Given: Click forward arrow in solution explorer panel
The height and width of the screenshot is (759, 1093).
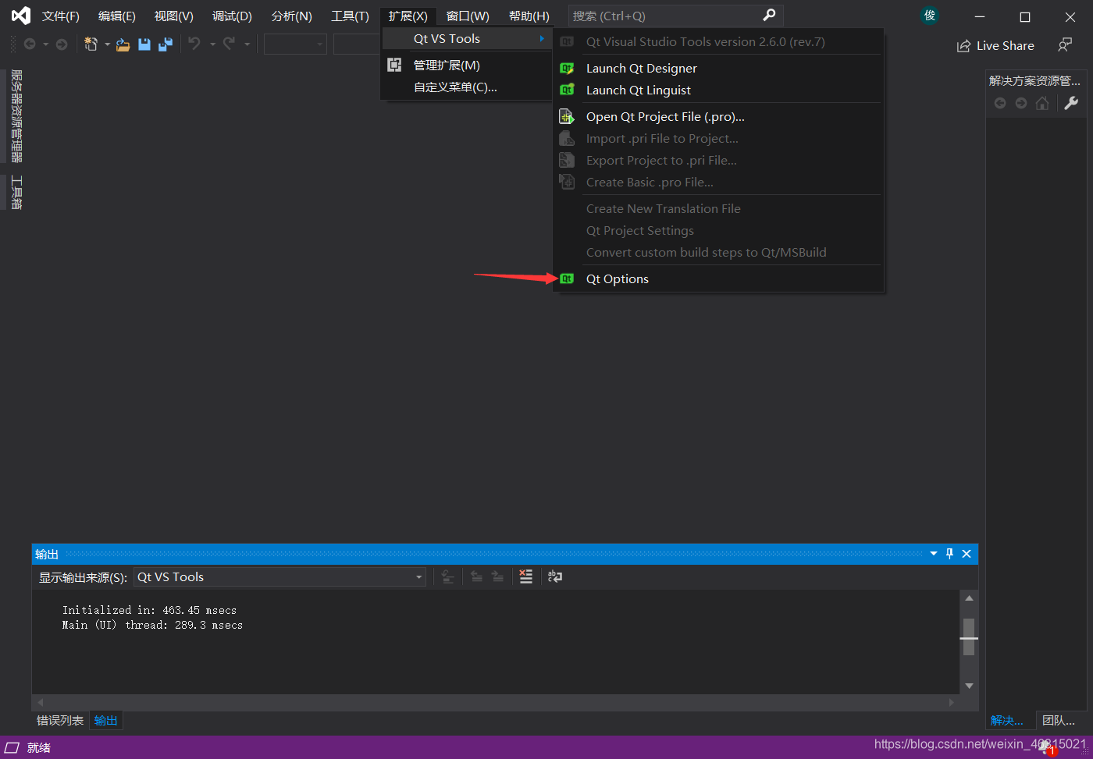Looking at the screenshot, I should [1021, 103].
